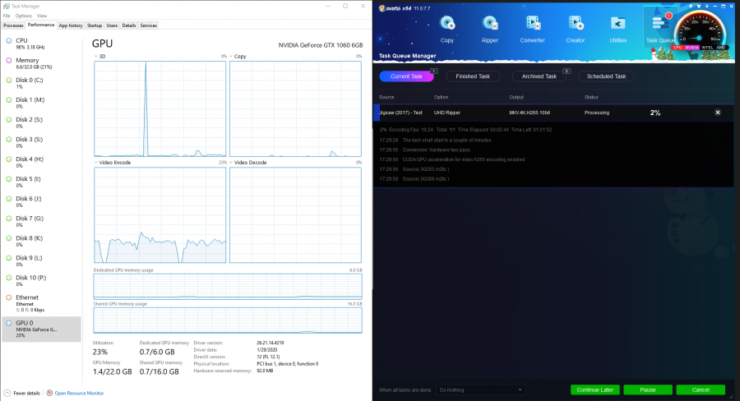The height and width of the screenshot is (401, 740).
Task: Select Disk 7 (G:) in the sidebar
Action: 42,222
